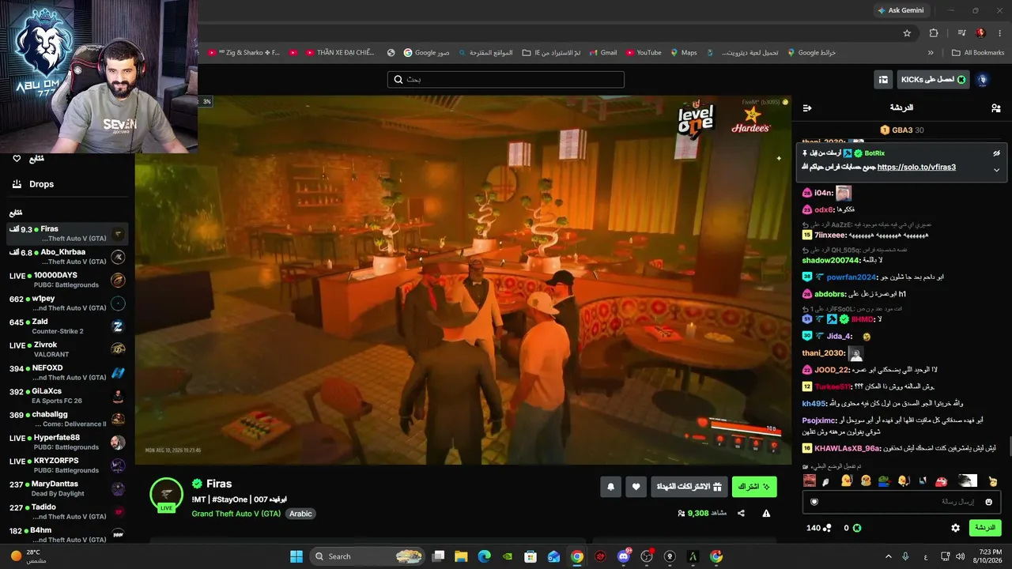Open Chrome media control icon

click(961, 33)
